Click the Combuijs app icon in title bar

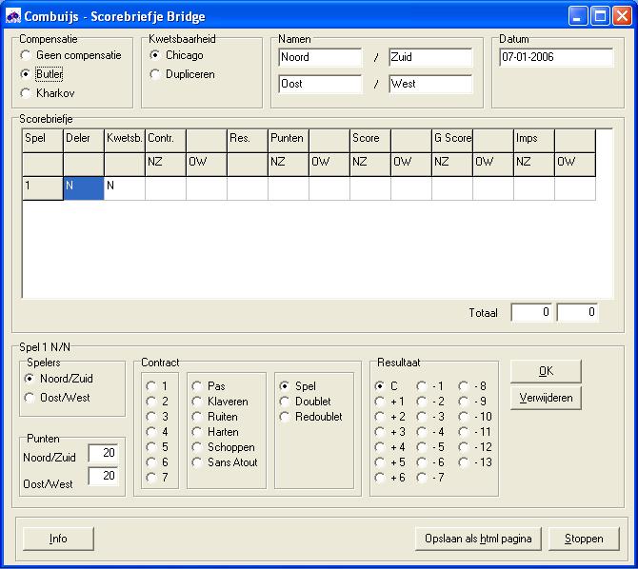tap(13, 16)
